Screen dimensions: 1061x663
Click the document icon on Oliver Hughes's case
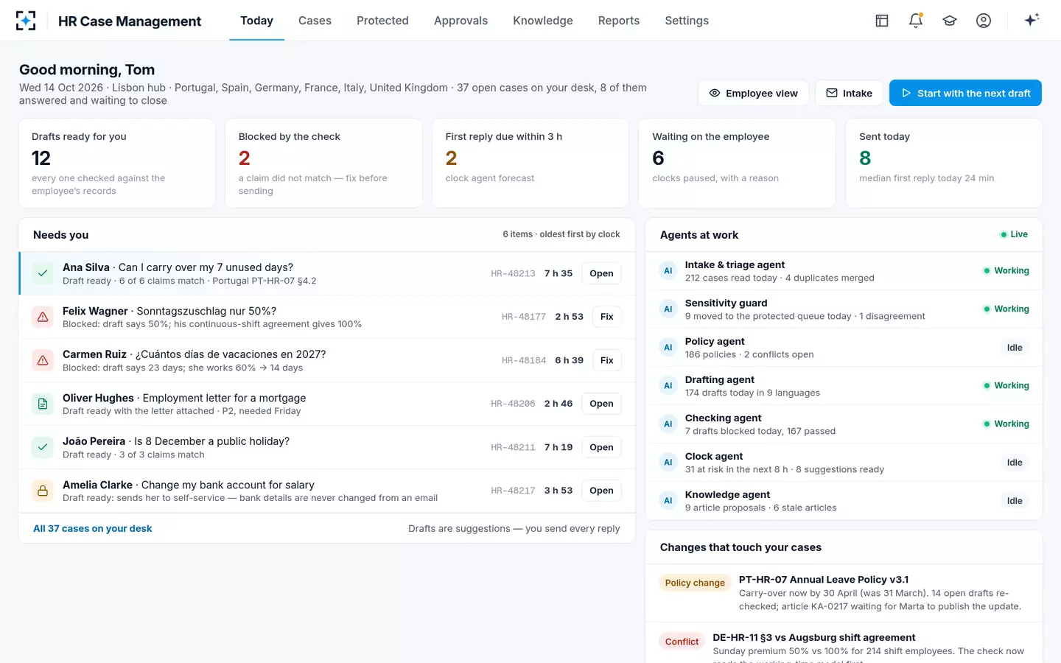coord(43,404)
